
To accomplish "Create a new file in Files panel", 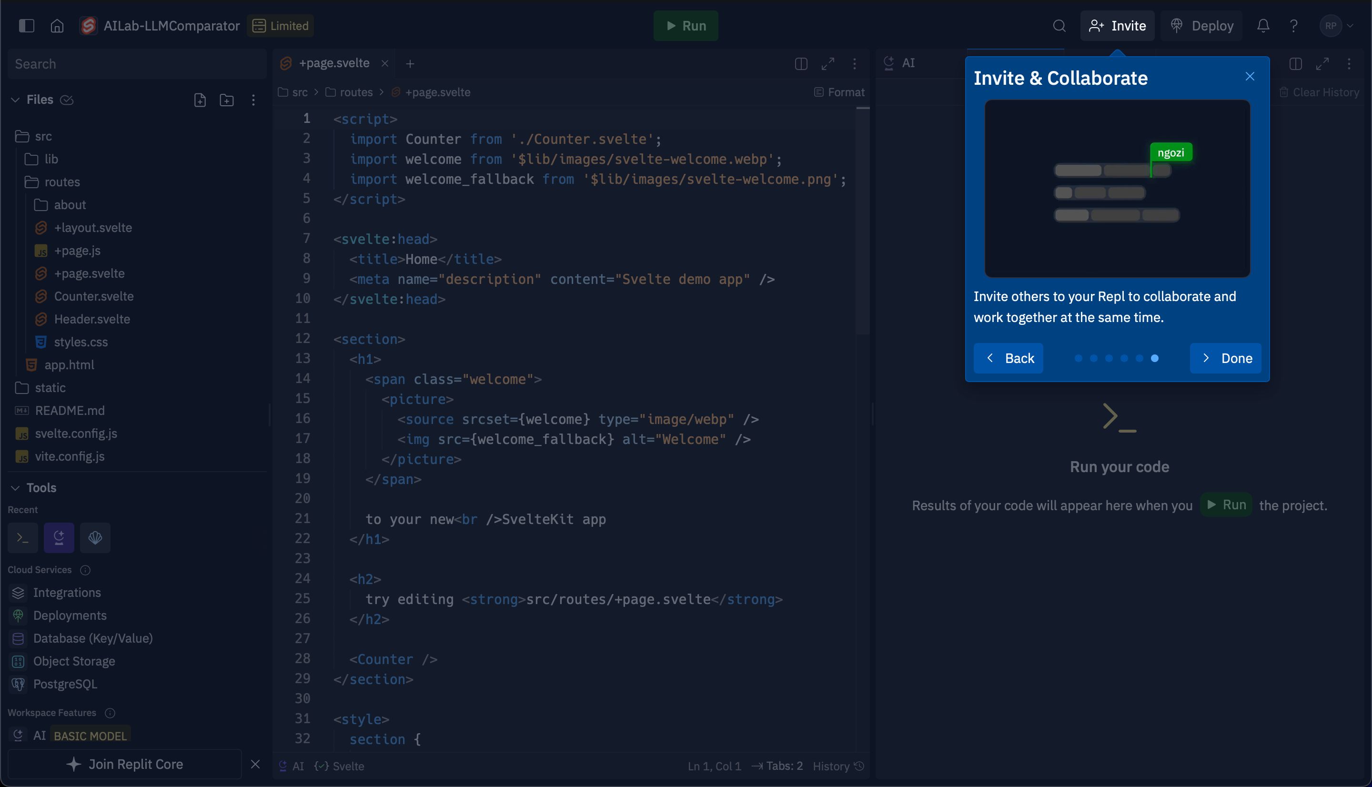I will 200,100.
